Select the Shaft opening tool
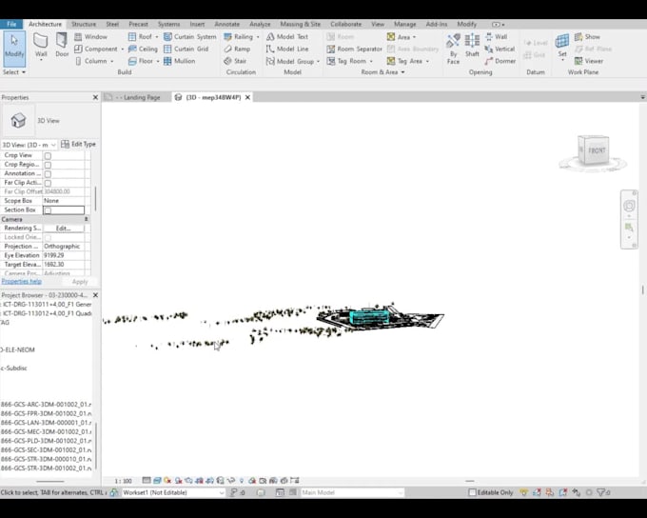Image resolution: width=647 pixels, height=518 pixels. 472,46
